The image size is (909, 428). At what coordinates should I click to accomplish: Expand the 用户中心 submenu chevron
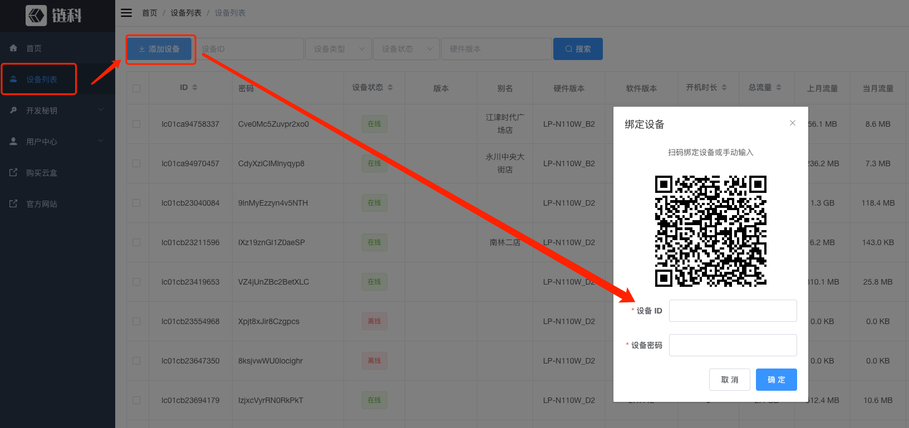pyautogui.click(x=101, y=141)
